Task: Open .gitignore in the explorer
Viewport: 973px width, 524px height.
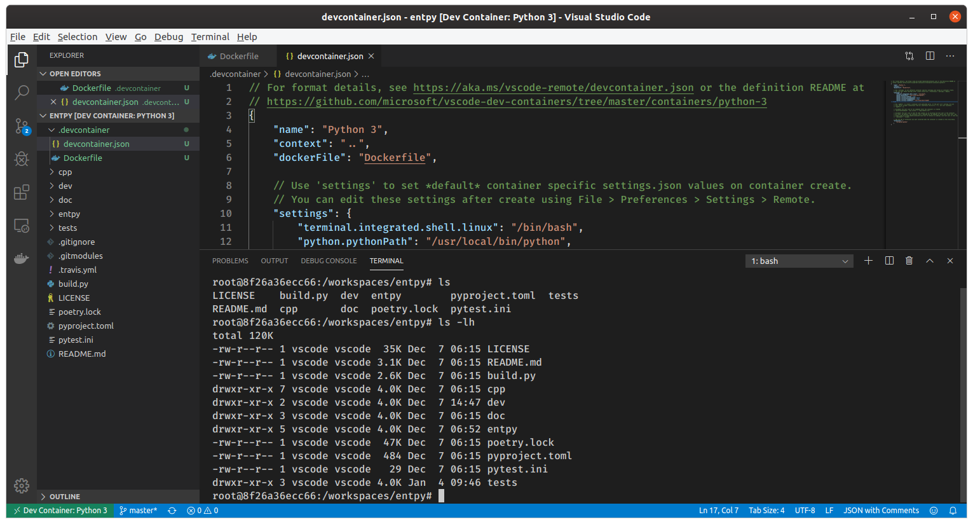Action: (x=118, y=242)
